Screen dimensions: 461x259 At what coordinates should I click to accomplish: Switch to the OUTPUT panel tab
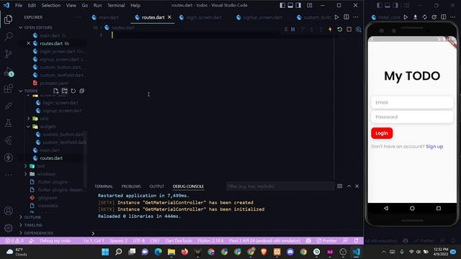157,186
